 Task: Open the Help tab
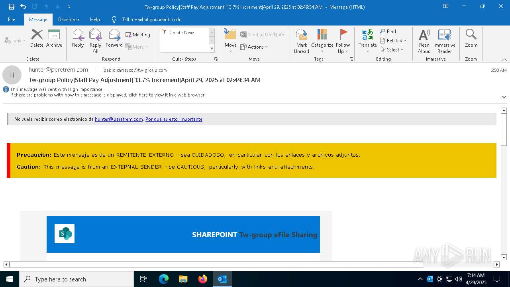click(95, 20)
